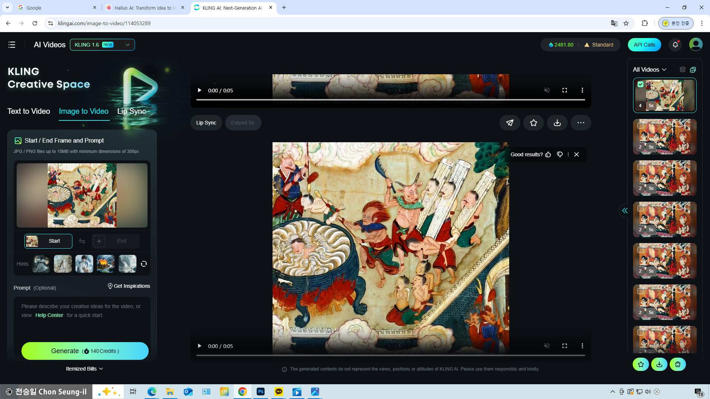Click the share paper-plane icon
This screenshot has width=710, height=399.
point(510,123)
